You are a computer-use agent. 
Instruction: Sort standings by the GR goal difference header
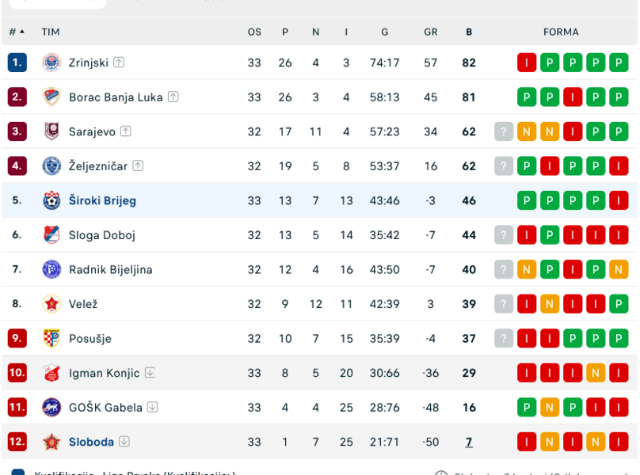431,32
